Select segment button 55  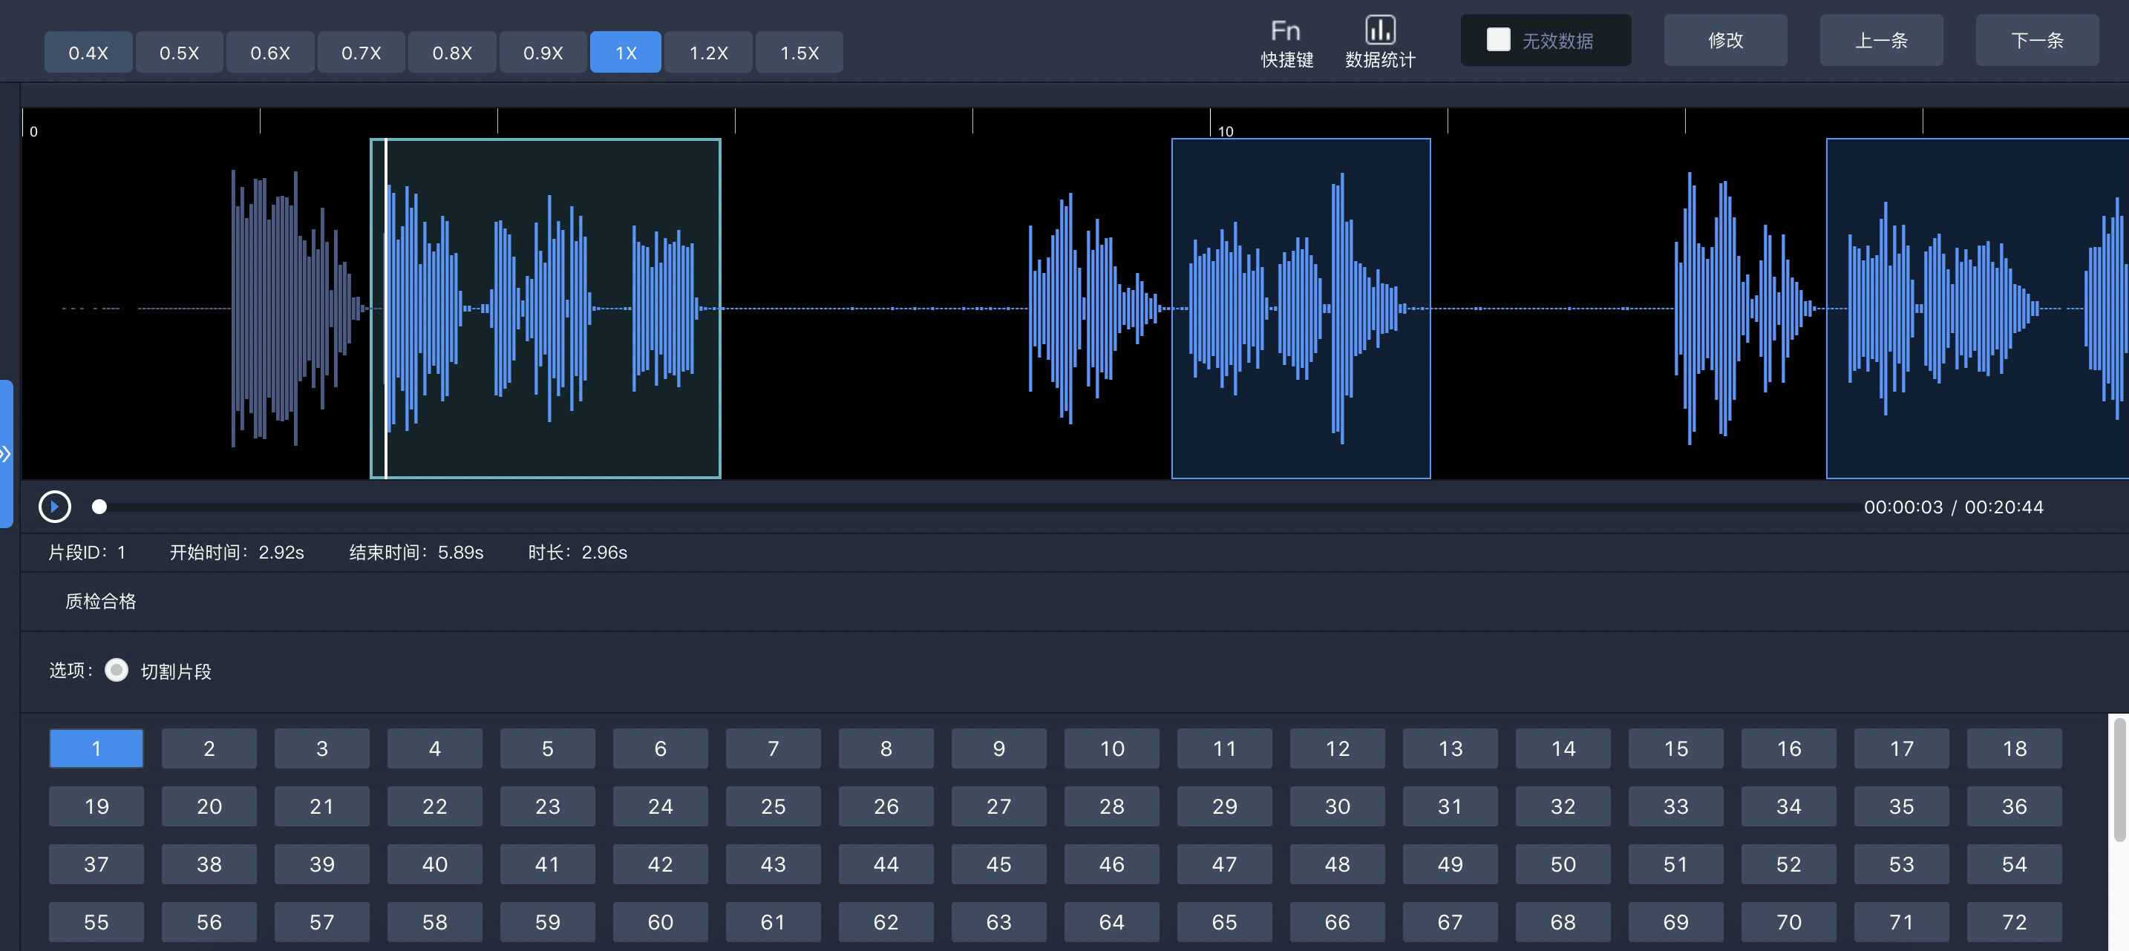(96, 922)
